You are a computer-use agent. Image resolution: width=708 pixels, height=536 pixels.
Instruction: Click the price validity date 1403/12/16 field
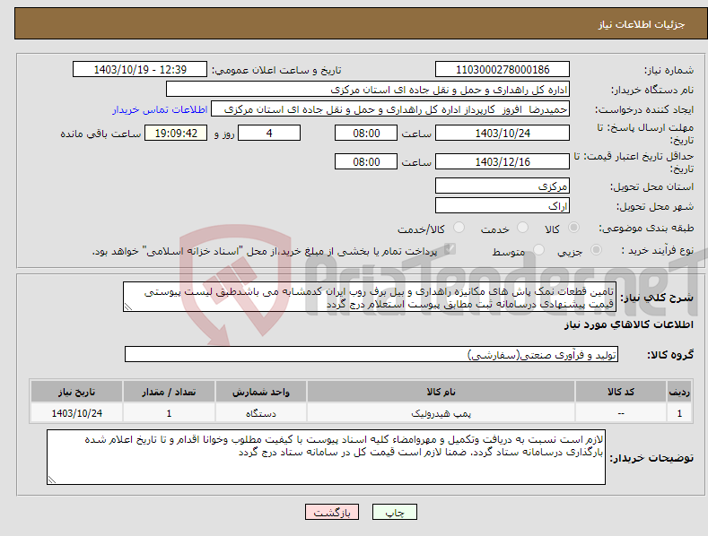coord(503,161)
